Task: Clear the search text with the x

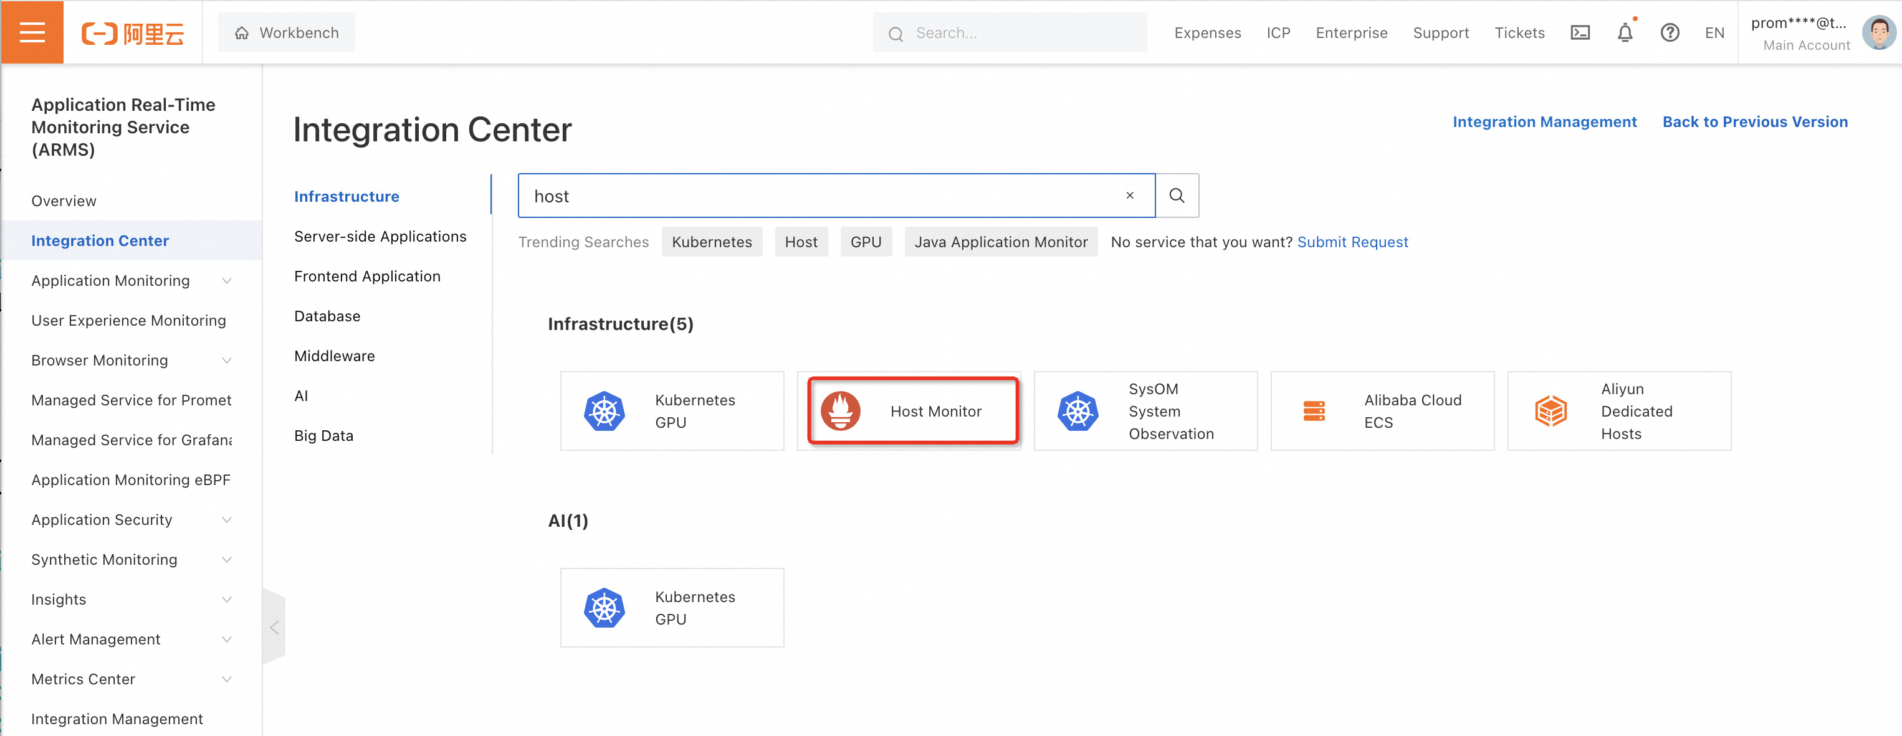Action: tap(1129, 196)
